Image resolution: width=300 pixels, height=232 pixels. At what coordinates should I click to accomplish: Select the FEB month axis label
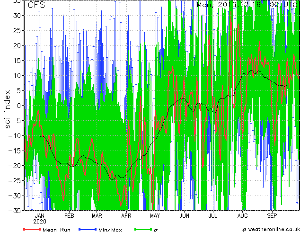coord(69,216)
